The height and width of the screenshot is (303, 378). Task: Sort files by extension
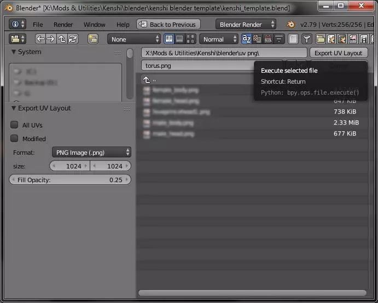pyautogui.click(x=257, y=39)
